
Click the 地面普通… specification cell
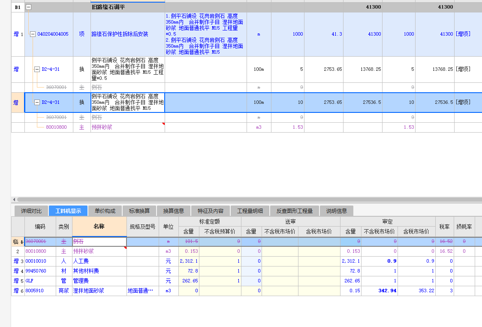click(x=143, y=291)
